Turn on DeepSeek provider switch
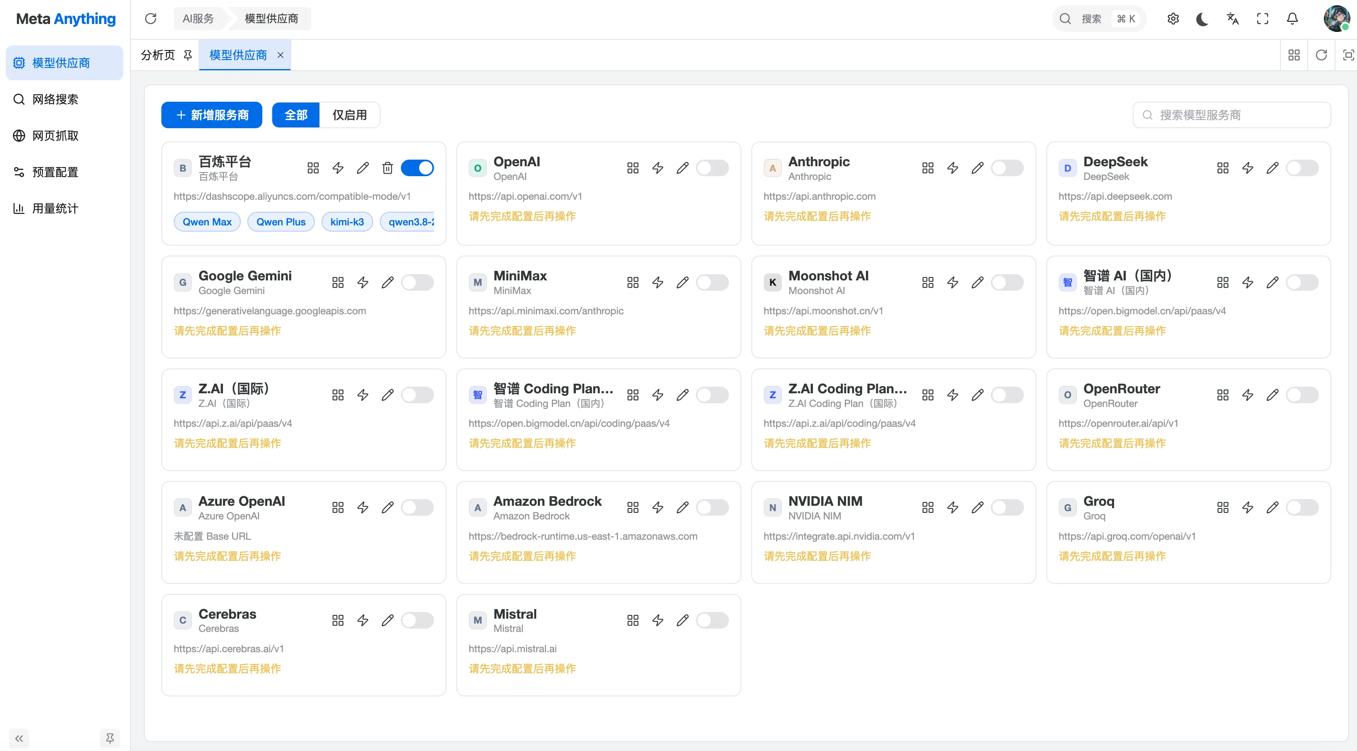The width and height of the screenshot is (1357, 751). coord(1302,168)
